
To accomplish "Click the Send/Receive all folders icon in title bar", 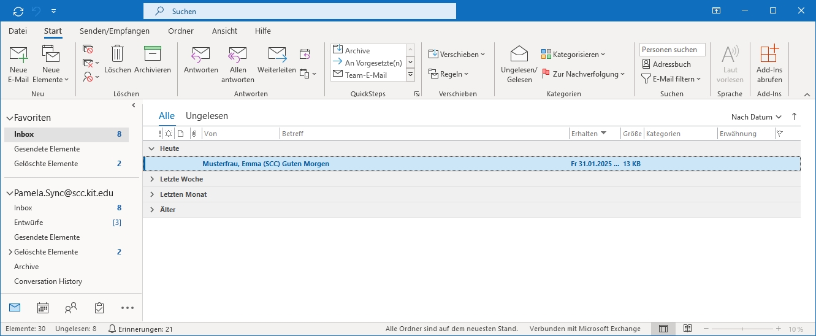I will pyautogui.click(x=18, y=11).
